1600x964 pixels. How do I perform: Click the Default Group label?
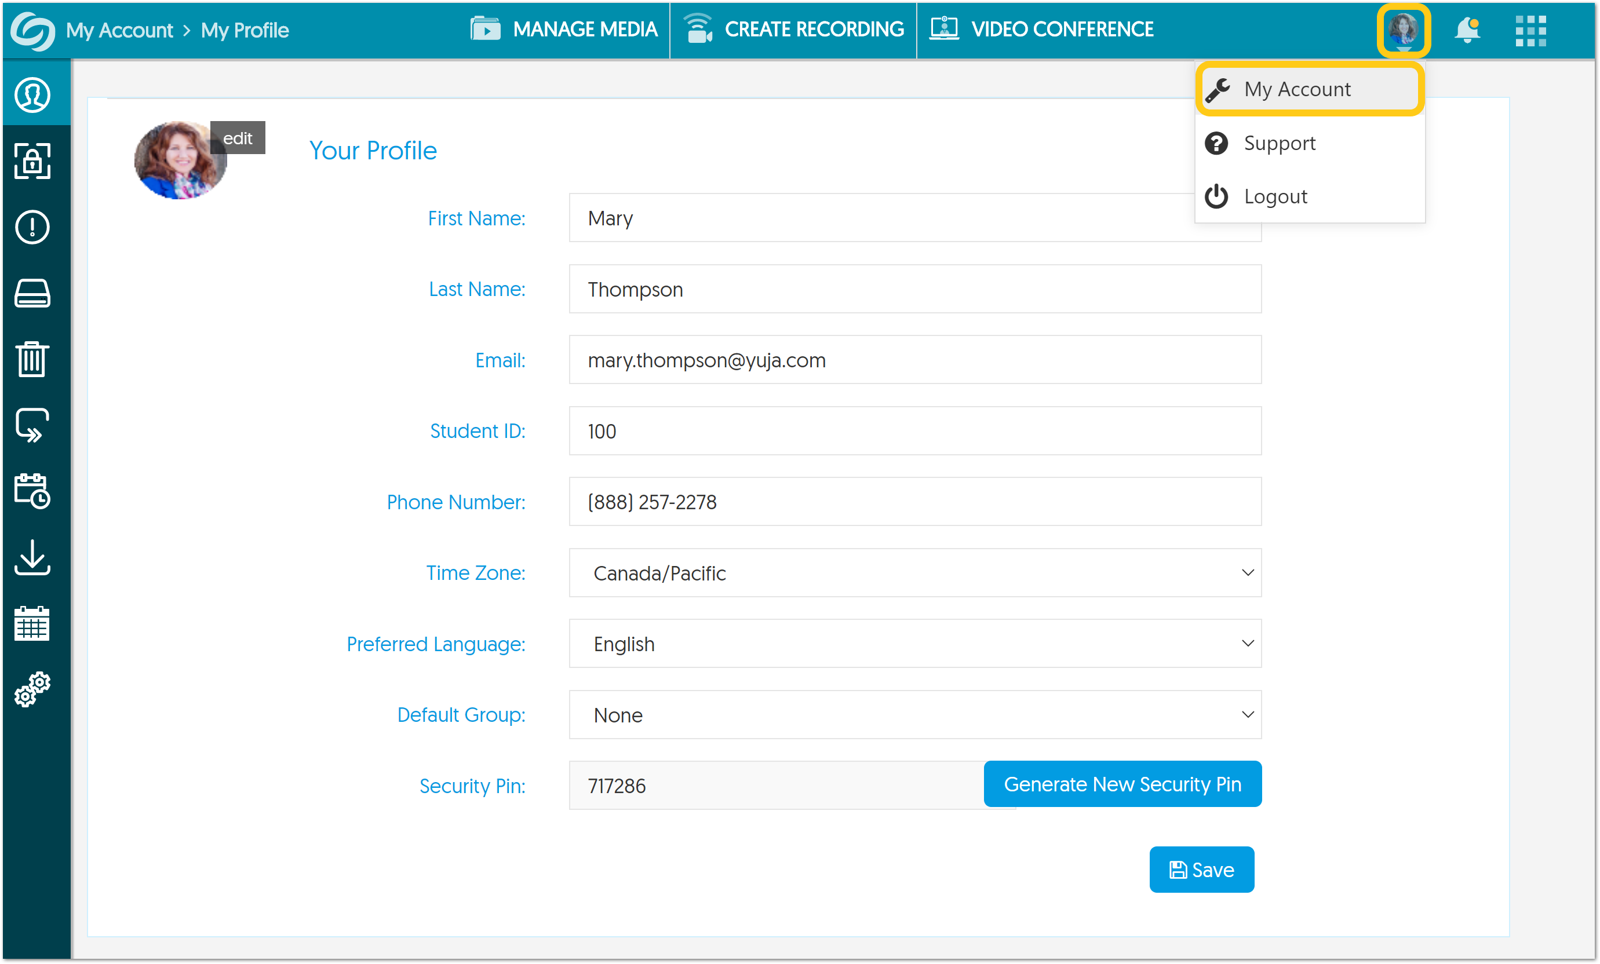[461, 715]
